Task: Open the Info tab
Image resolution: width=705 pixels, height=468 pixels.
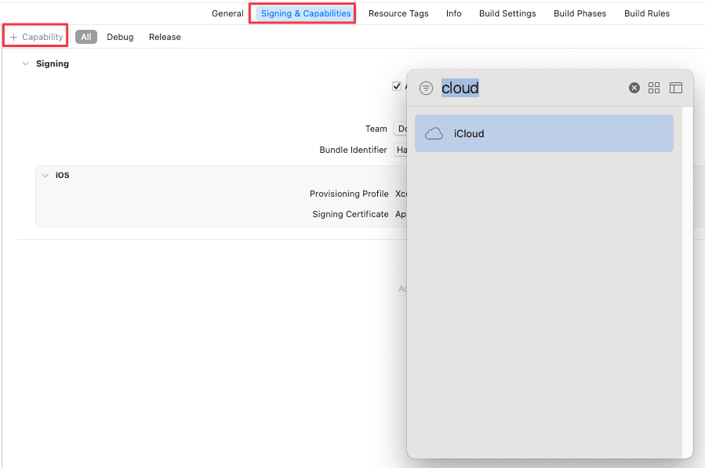Action: (454, 13)
